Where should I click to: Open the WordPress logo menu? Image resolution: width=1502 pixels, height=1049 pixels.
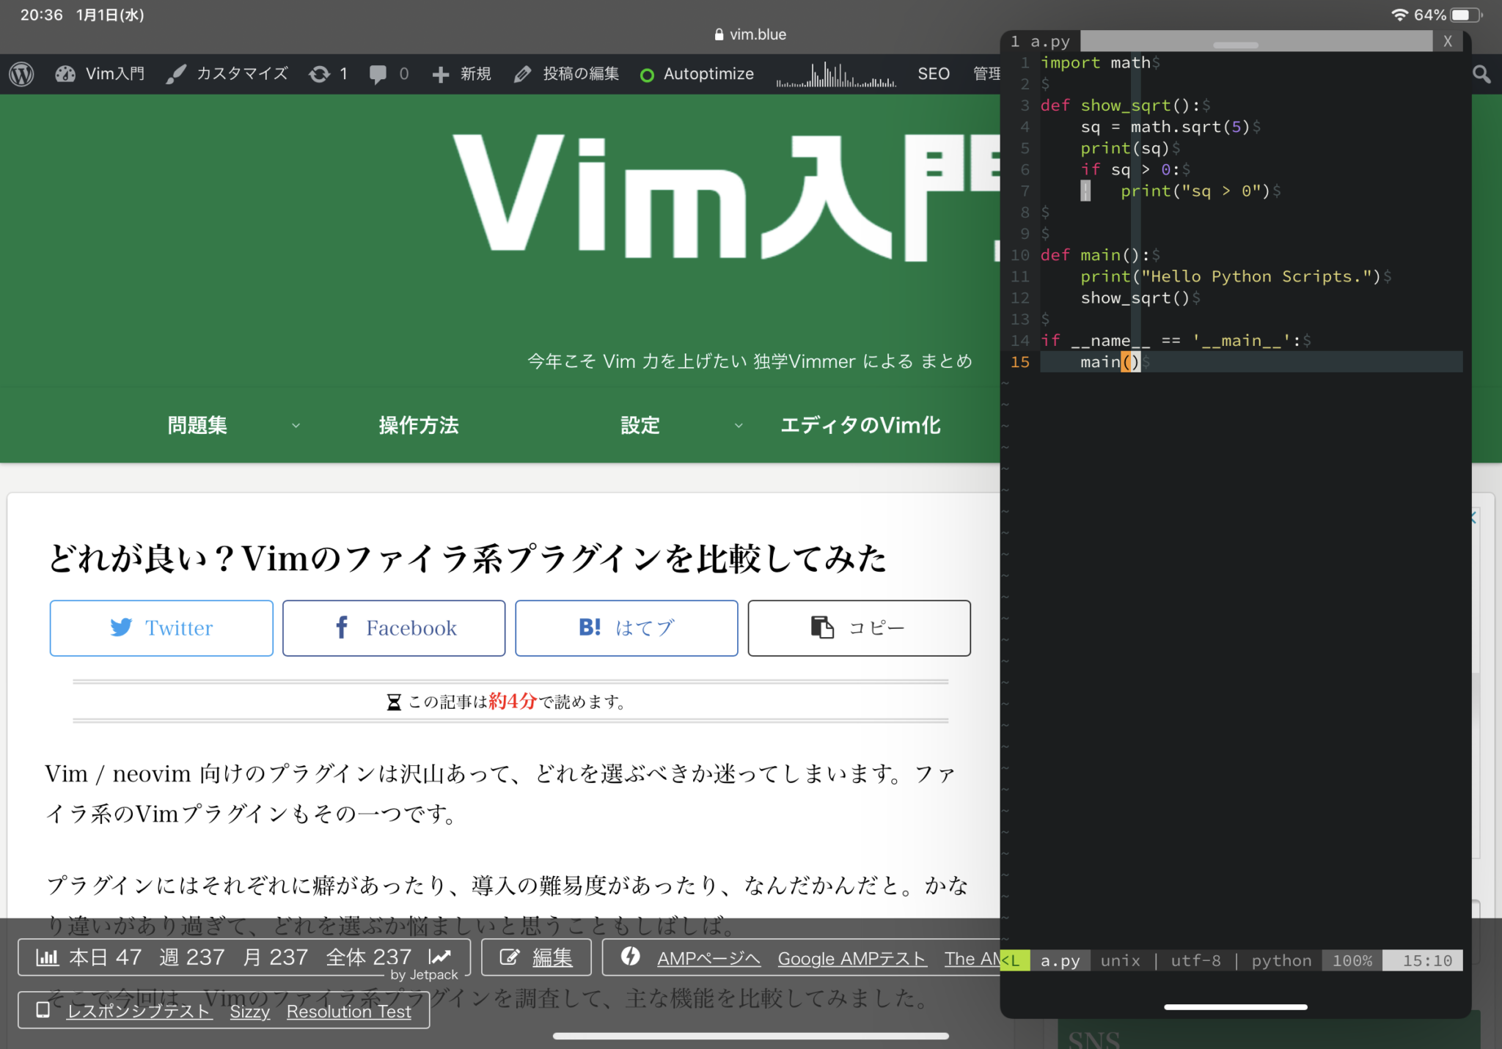pyautogui.click(x=20, y=73)
